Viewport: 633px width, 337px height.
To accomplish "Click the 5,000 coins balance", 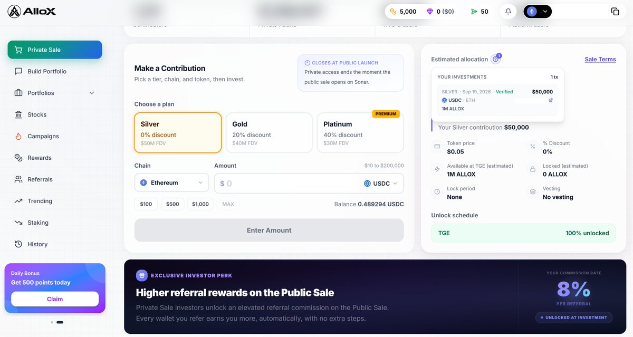I will click(x=403, y=11).
